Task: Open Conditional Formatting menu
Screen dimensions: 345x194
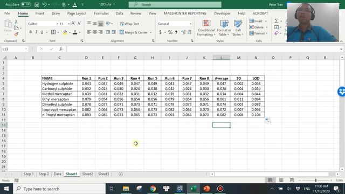Action: [206, 28]
